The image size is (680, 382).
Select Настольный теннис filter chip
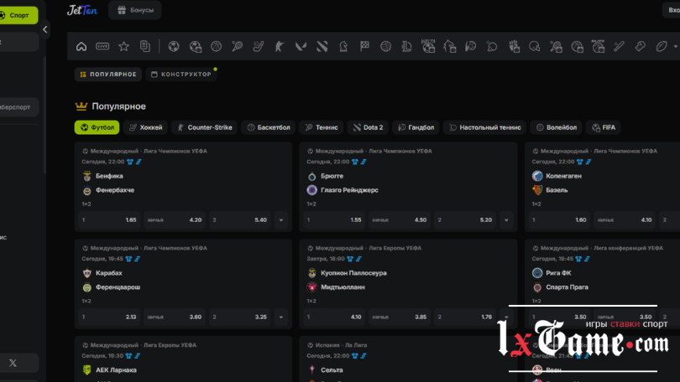click(485, 127)
